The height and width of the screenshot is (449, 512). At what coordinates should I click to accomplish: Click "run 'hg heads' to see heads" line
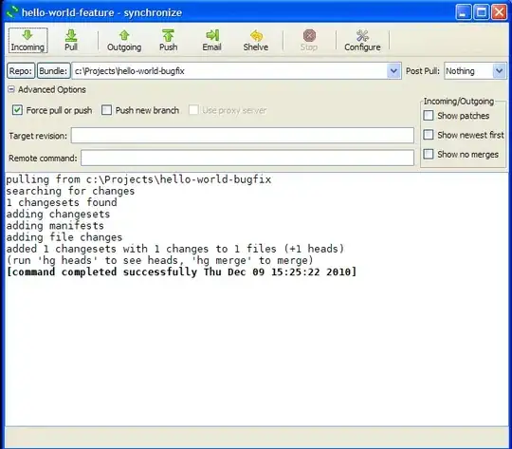click(159, 261)
